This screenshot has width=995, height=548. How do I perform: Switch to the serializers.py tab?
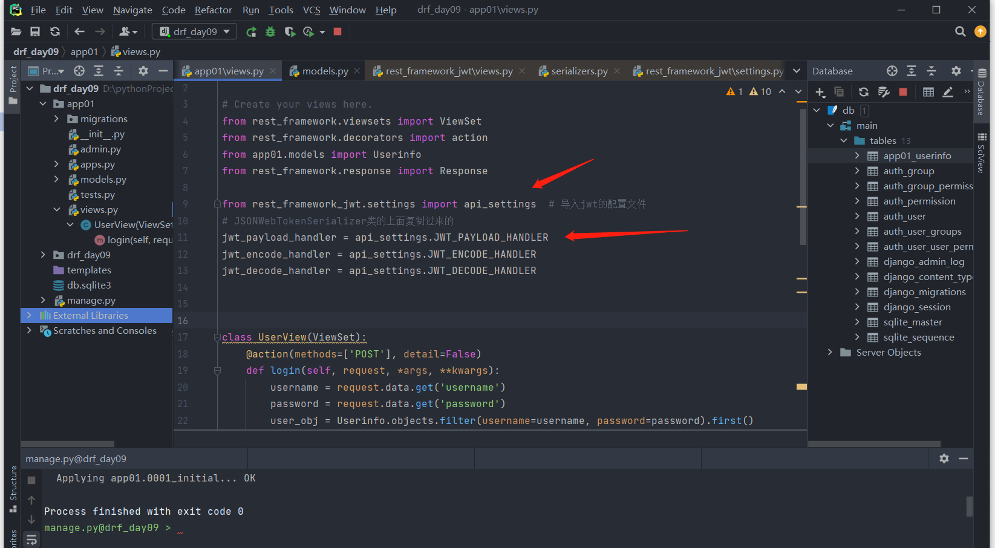[579, 71]
